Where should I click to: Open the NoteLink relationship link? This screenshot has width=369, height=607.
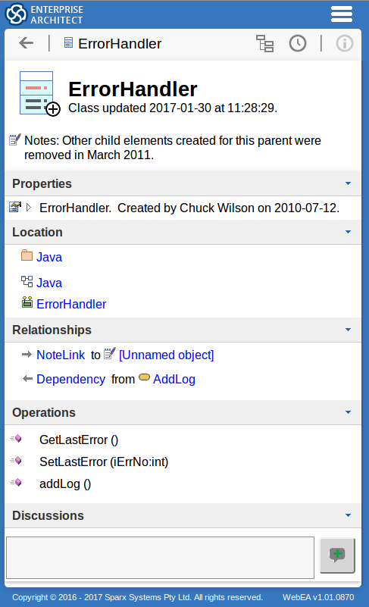coord(61,355)
